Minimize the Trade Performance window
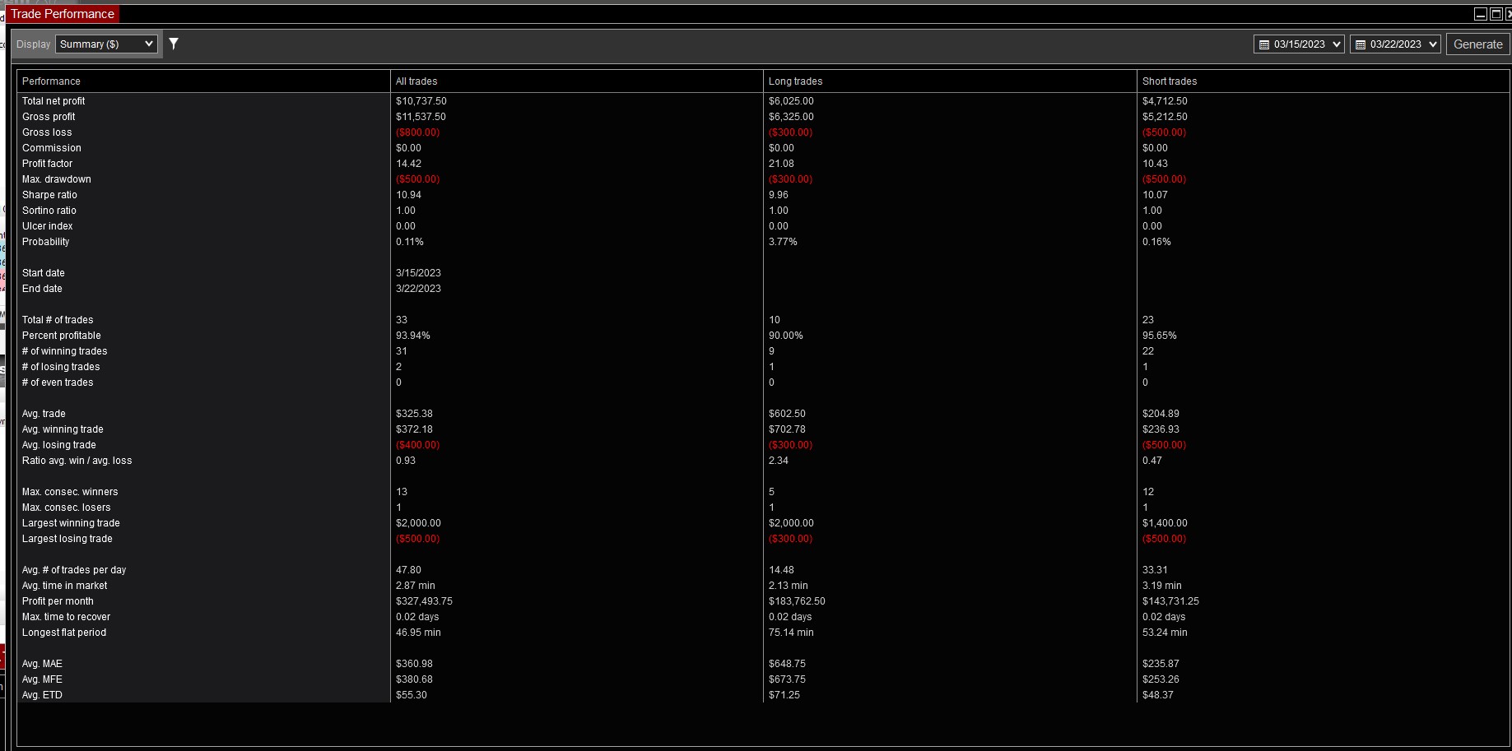 (1480, 14)
